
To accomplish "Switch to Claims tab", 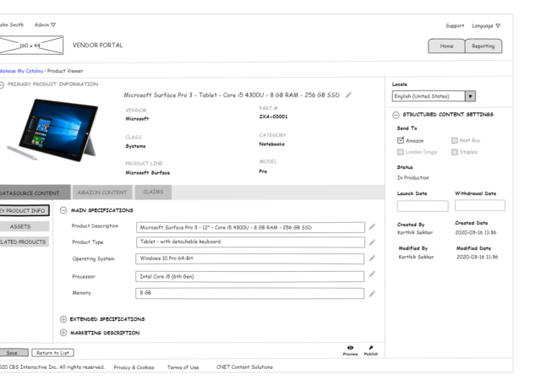I will (153, 192).
